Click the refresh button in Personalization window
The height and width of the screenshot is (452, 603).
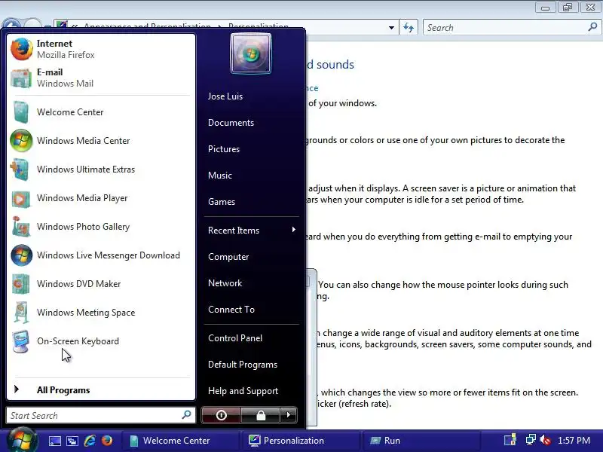point(409,27)
